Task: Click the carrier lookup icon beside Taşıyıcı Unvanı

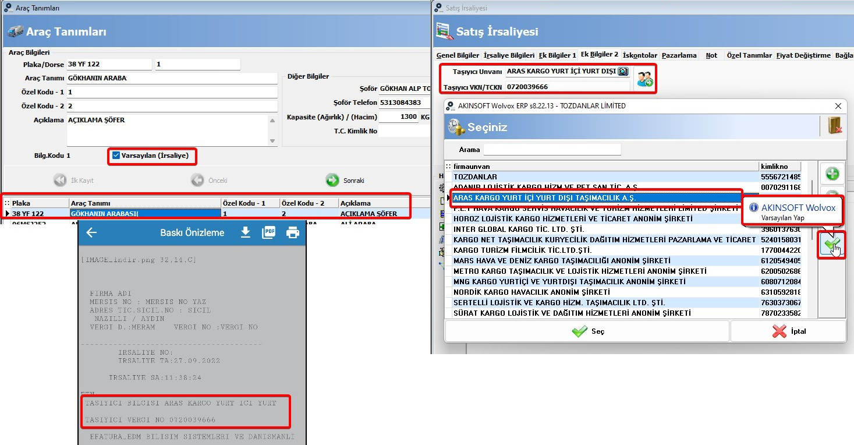Action: point(623,72)
